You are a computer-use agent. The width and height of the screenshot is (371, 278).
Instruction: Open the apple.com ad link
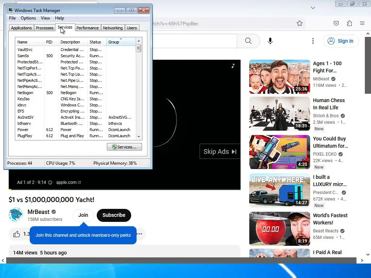tap(68, 182)
